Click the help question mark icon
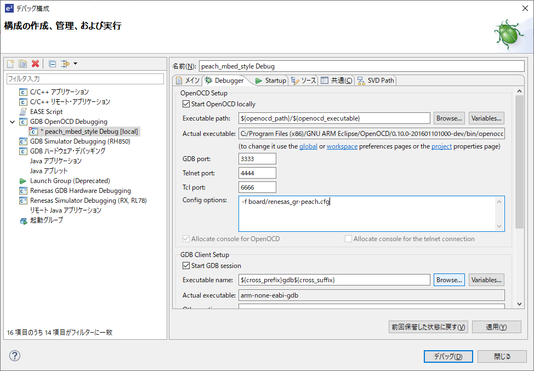 (15, 356)
